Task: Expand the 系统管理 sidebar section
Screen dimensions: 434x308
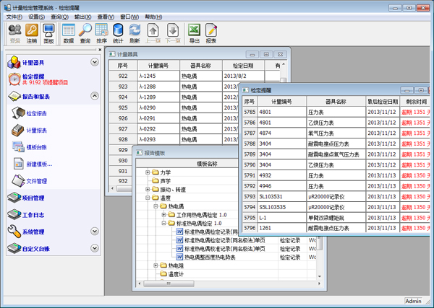Action: tap(94, 232)
